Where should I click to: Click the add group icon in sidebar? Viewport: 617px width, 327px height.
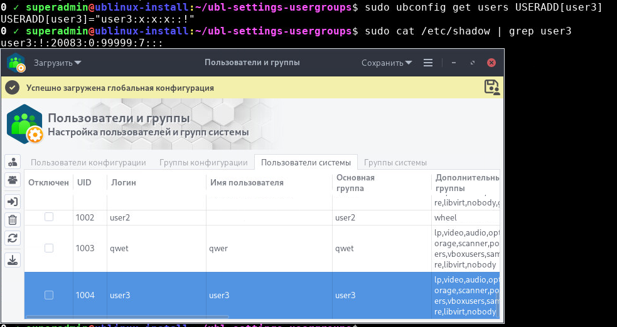click(13, 180)
